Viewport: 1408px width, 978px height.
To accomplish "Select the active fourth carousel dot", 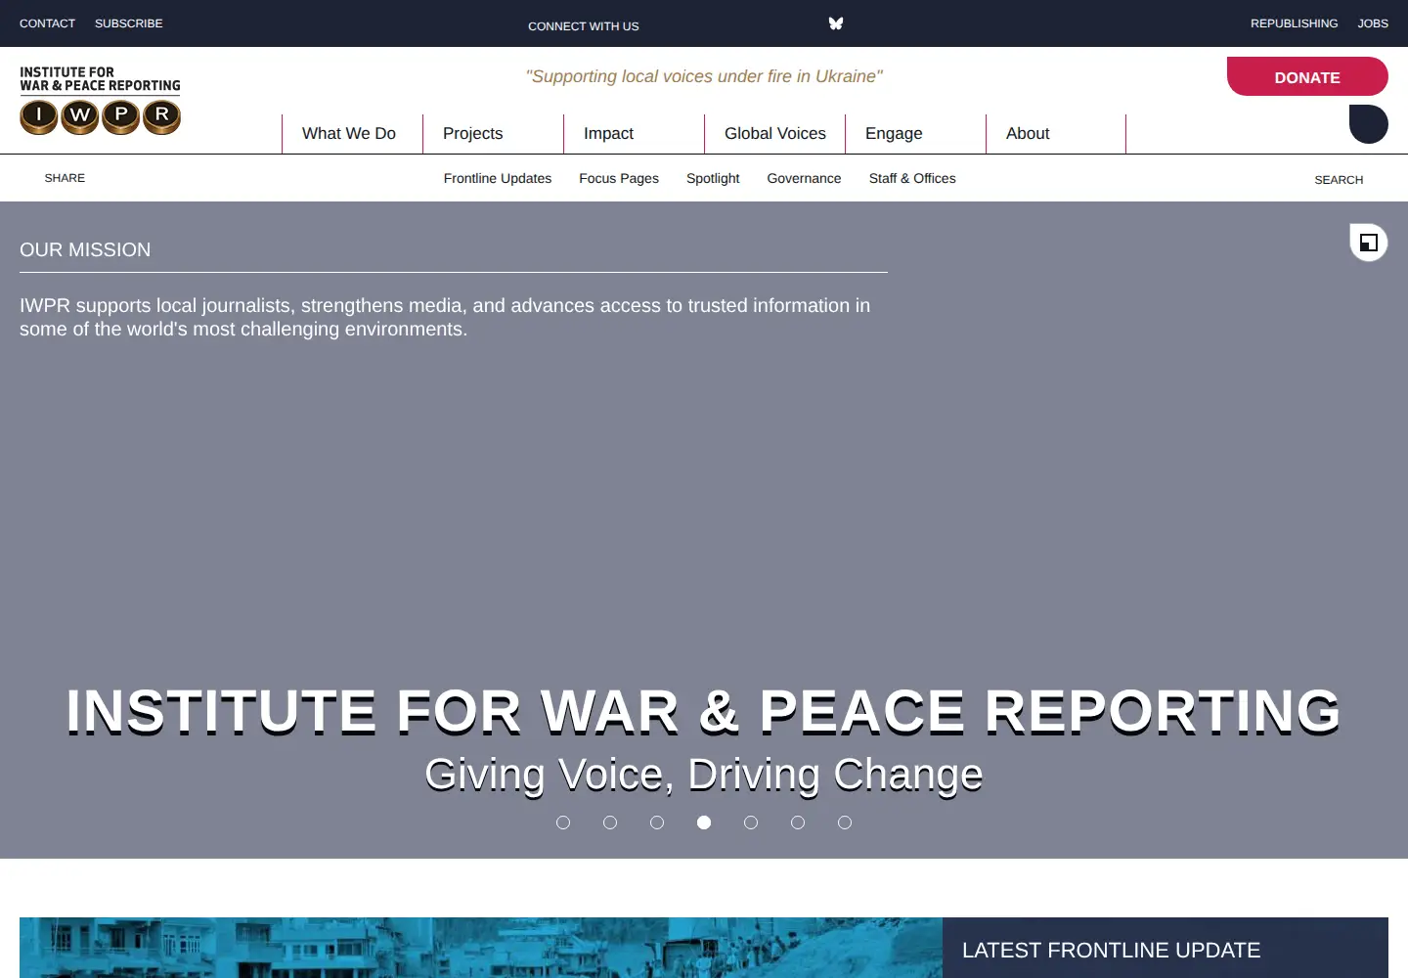I will 704,822.
